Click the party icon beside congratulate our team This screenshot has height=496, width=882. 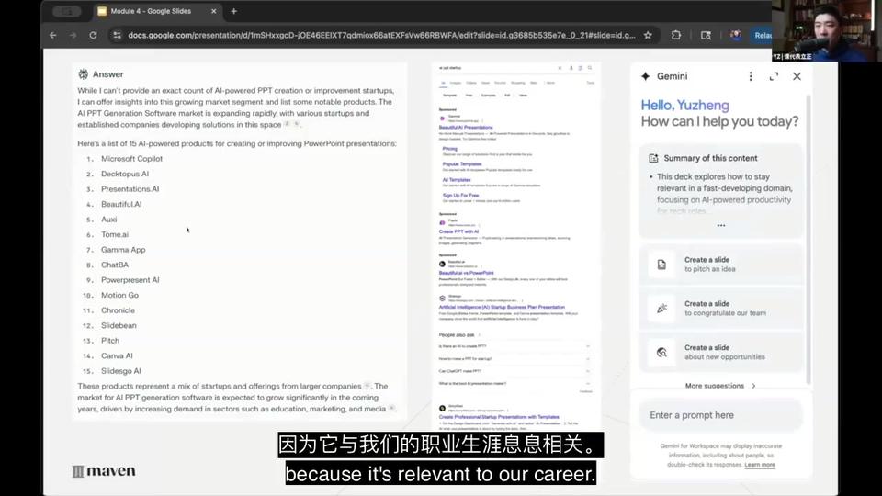[661, 309]
